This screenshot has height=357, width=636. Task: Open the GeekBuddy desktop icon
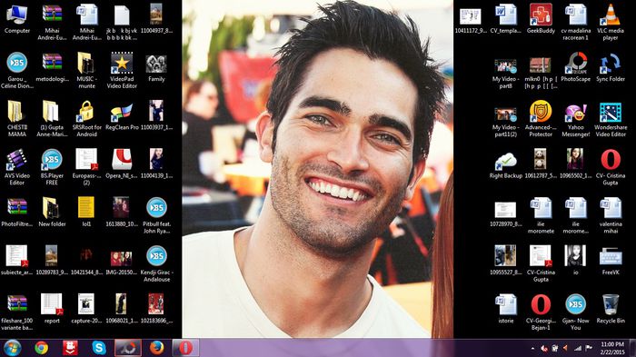[x=541, y=18]
